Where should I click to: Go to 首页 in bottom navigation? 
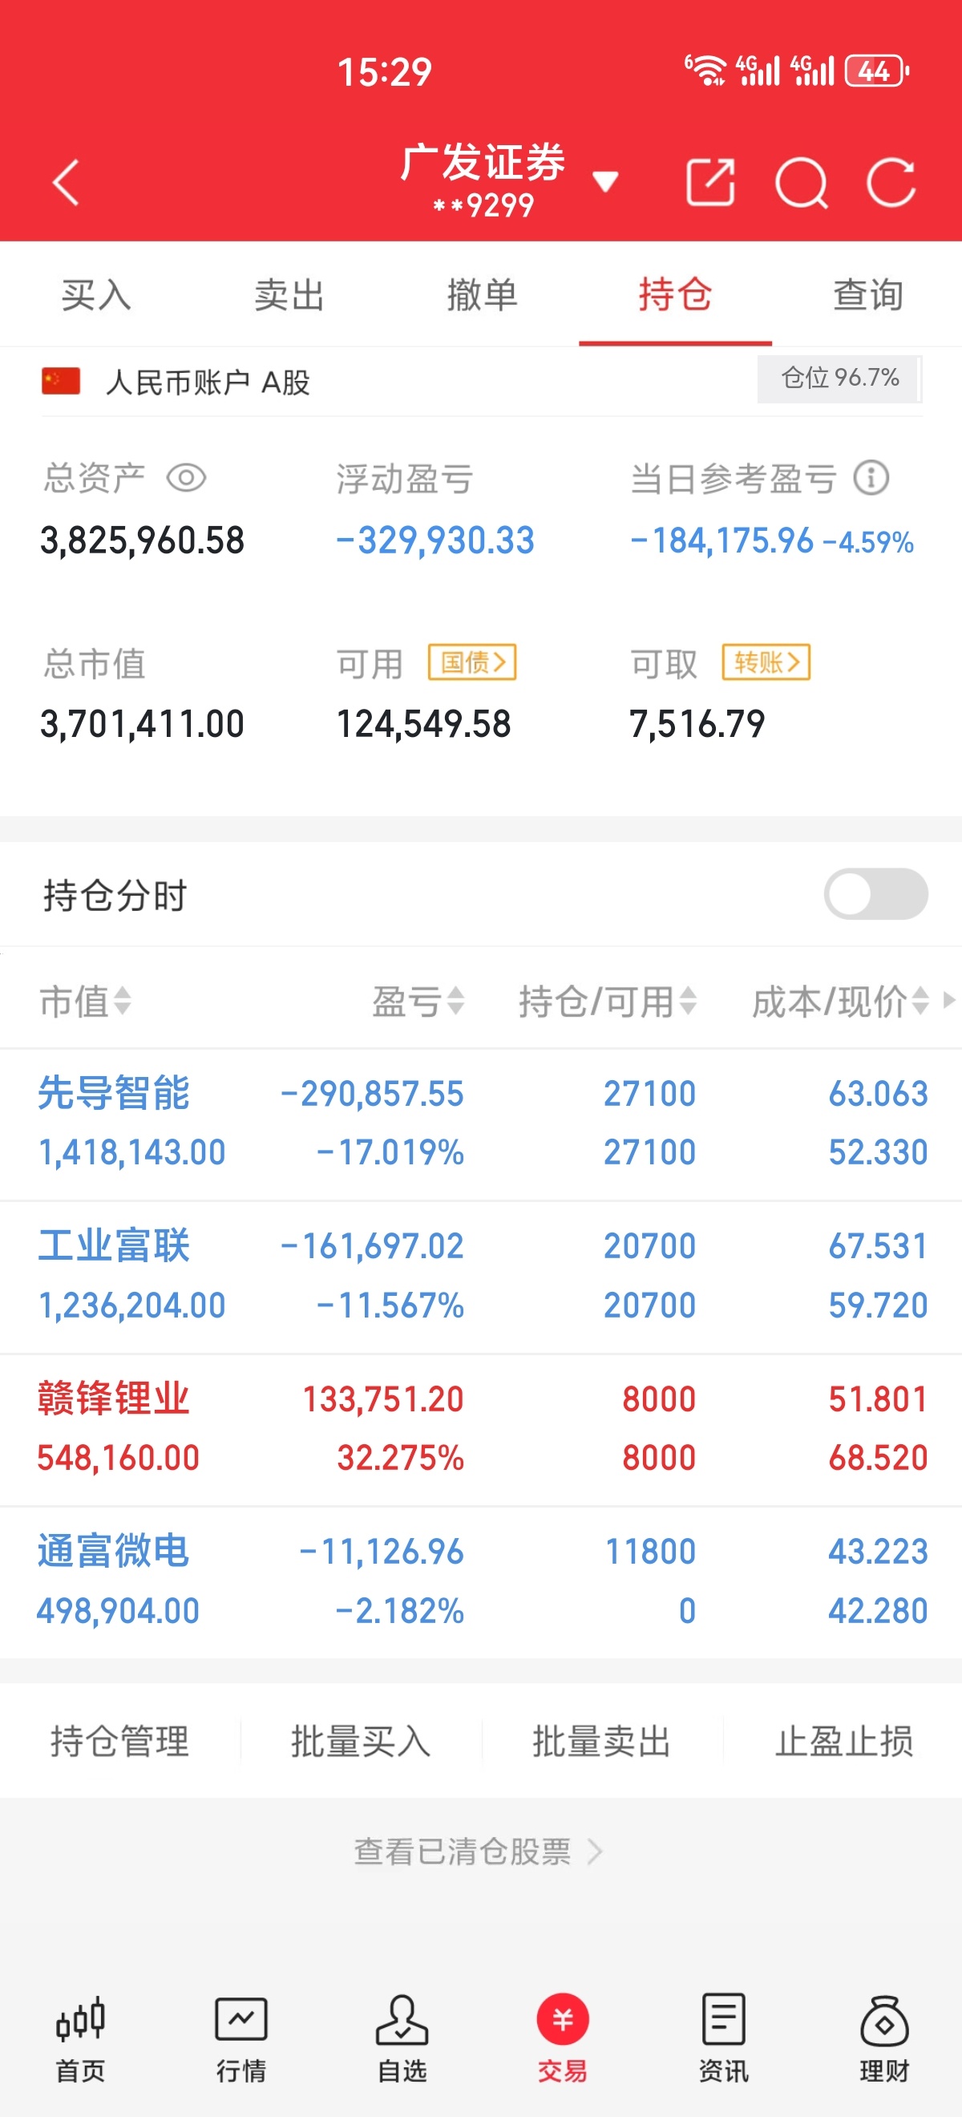click(x=80, y=2039)
